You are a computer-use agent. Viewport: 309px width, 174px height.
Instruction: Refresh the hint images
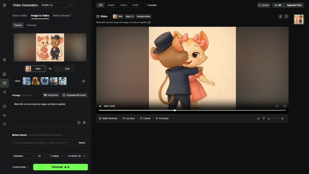coord(84,81)
